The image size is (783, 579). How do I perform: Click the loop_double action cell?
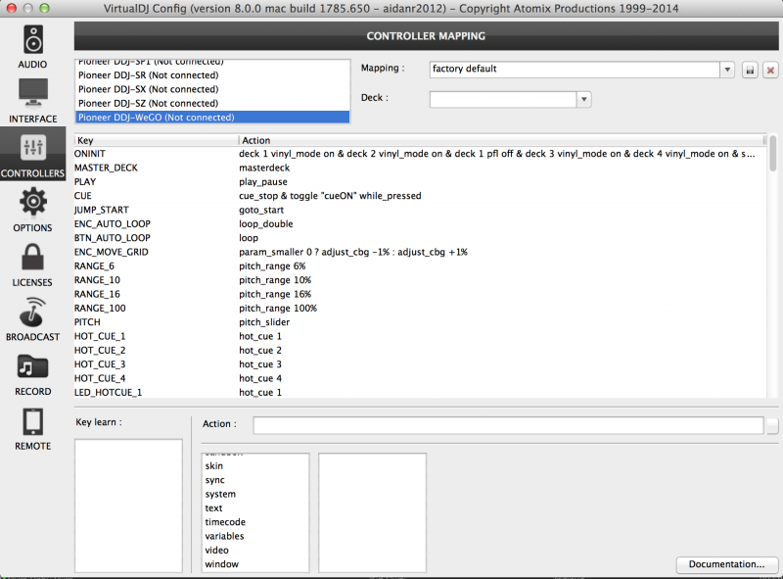[265, 223]
